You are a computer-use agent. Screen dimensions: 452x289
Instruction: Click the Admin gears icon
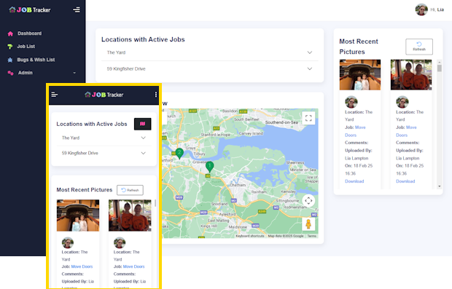click(x=10, y=73)
